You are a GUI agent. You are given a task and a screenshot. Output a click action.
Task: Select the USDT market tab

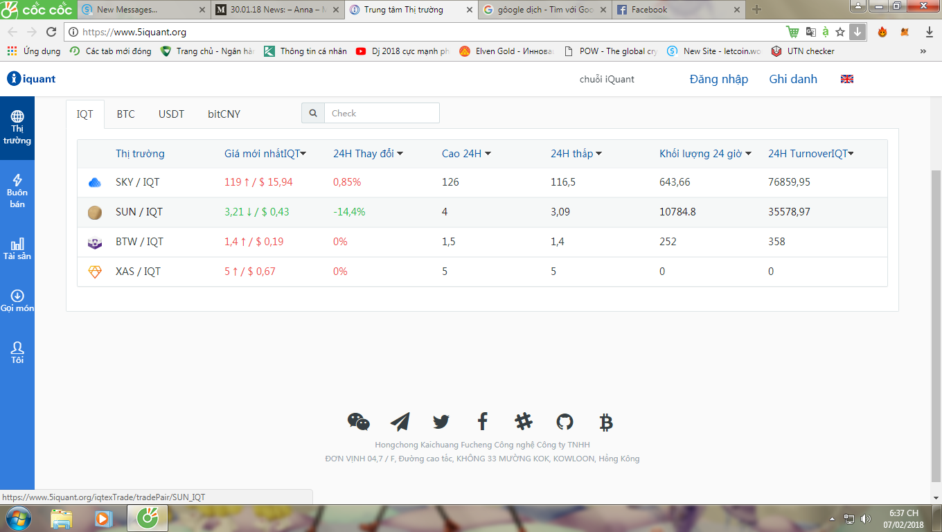(x=171, y=114)
